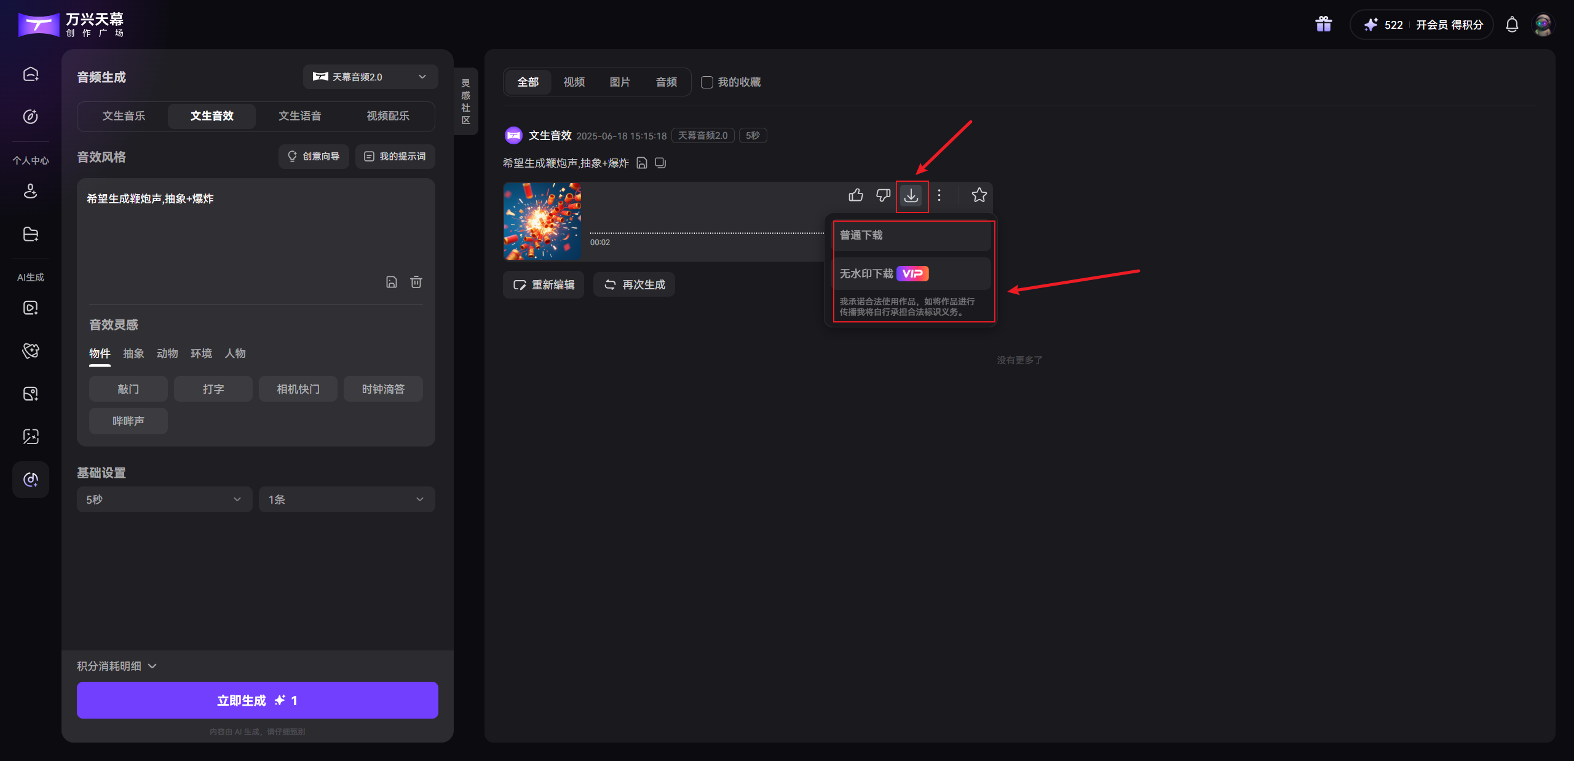Click the 再次生成 button
This screenshot has width=1574, height=761.
(x=634, y=285)
